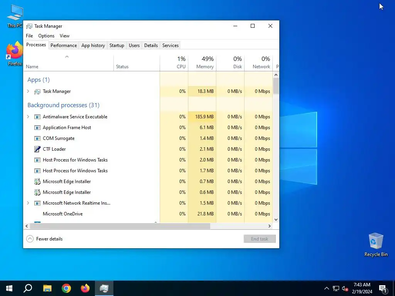Click the horizontal scrollbar thumb
The image size is (395, 296).
click(x=120, y=226)
